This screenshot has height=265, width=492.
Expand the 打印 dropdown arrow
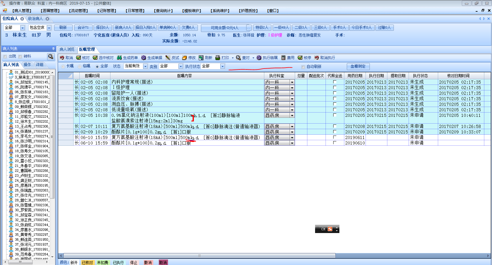pyautogui.click(x=233, y=58)
